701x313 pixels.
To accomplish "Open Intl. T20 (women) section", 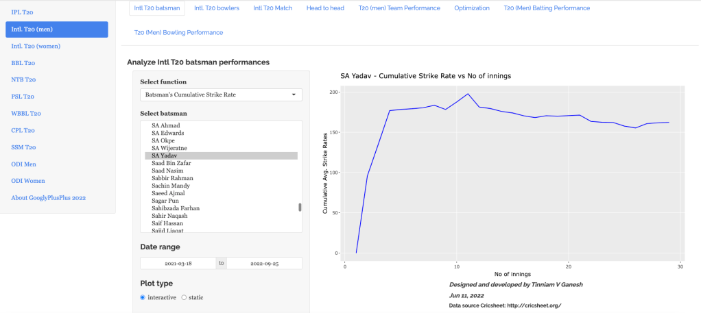I will [x=36, y=46].
